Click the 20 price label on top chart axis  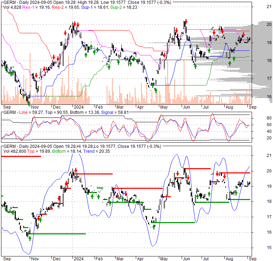[269, 25]
